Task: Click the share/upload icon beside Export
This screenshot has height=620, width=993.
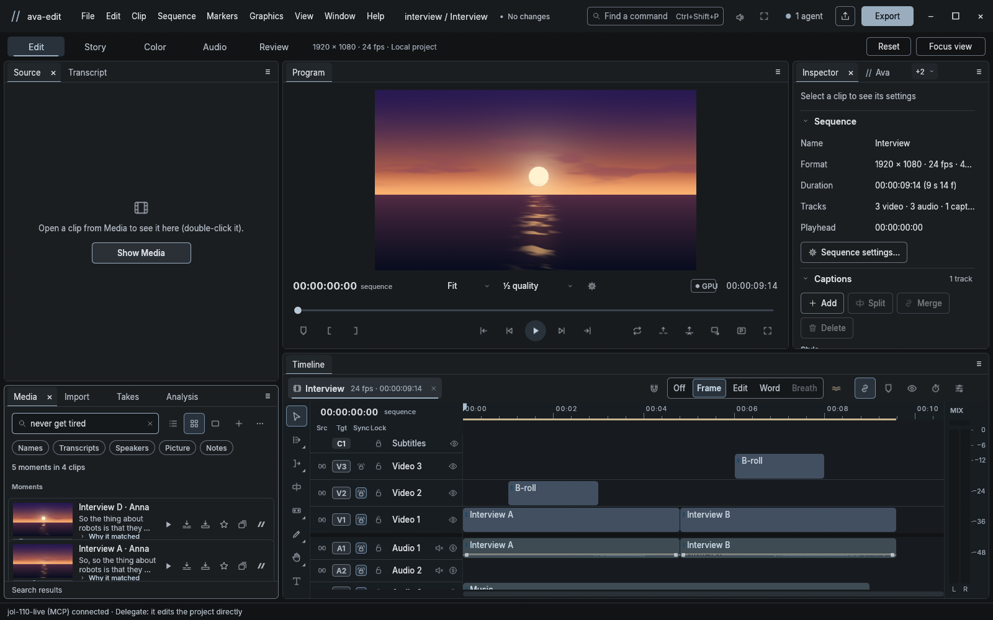Action: click(x=845, y=16)
